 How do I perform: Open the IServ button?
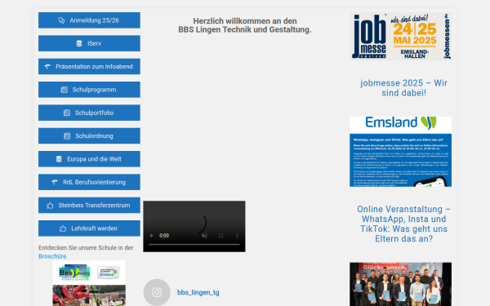tap(89, 43)
